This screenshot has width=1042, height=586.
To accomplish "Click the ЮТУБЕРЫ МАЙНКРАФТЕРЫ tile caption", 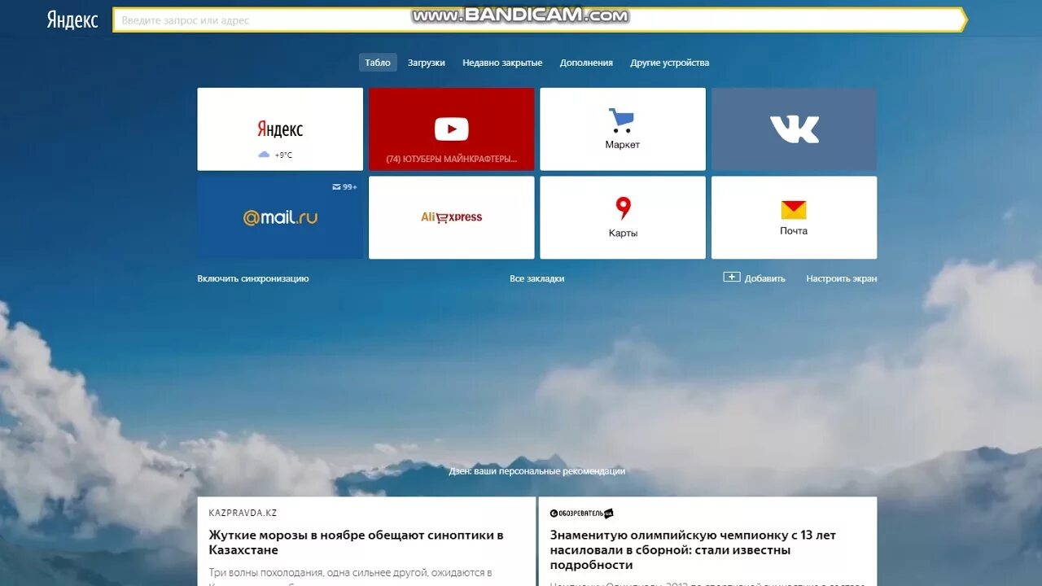I will coord(452,159).
